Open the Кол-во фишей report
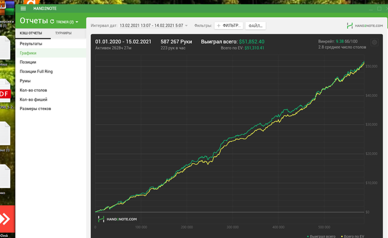This screenshot has width=388, height=238. [51, 100]
